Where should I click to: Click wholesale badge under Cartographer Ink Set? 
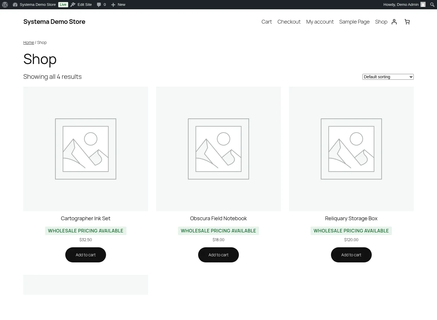pos(86,231)
